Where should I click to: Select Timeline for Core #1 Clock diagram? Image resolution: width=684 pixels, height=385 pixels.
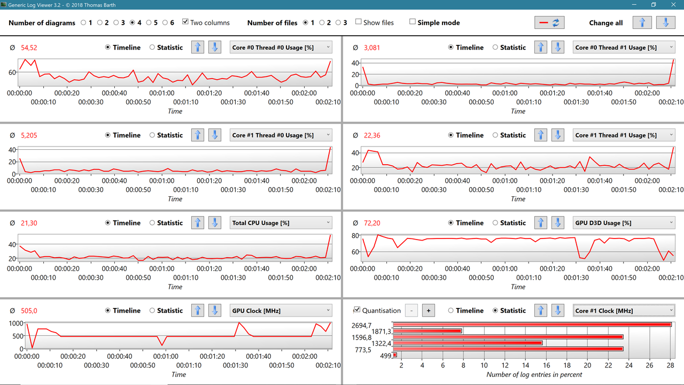(x=452, y=310)
